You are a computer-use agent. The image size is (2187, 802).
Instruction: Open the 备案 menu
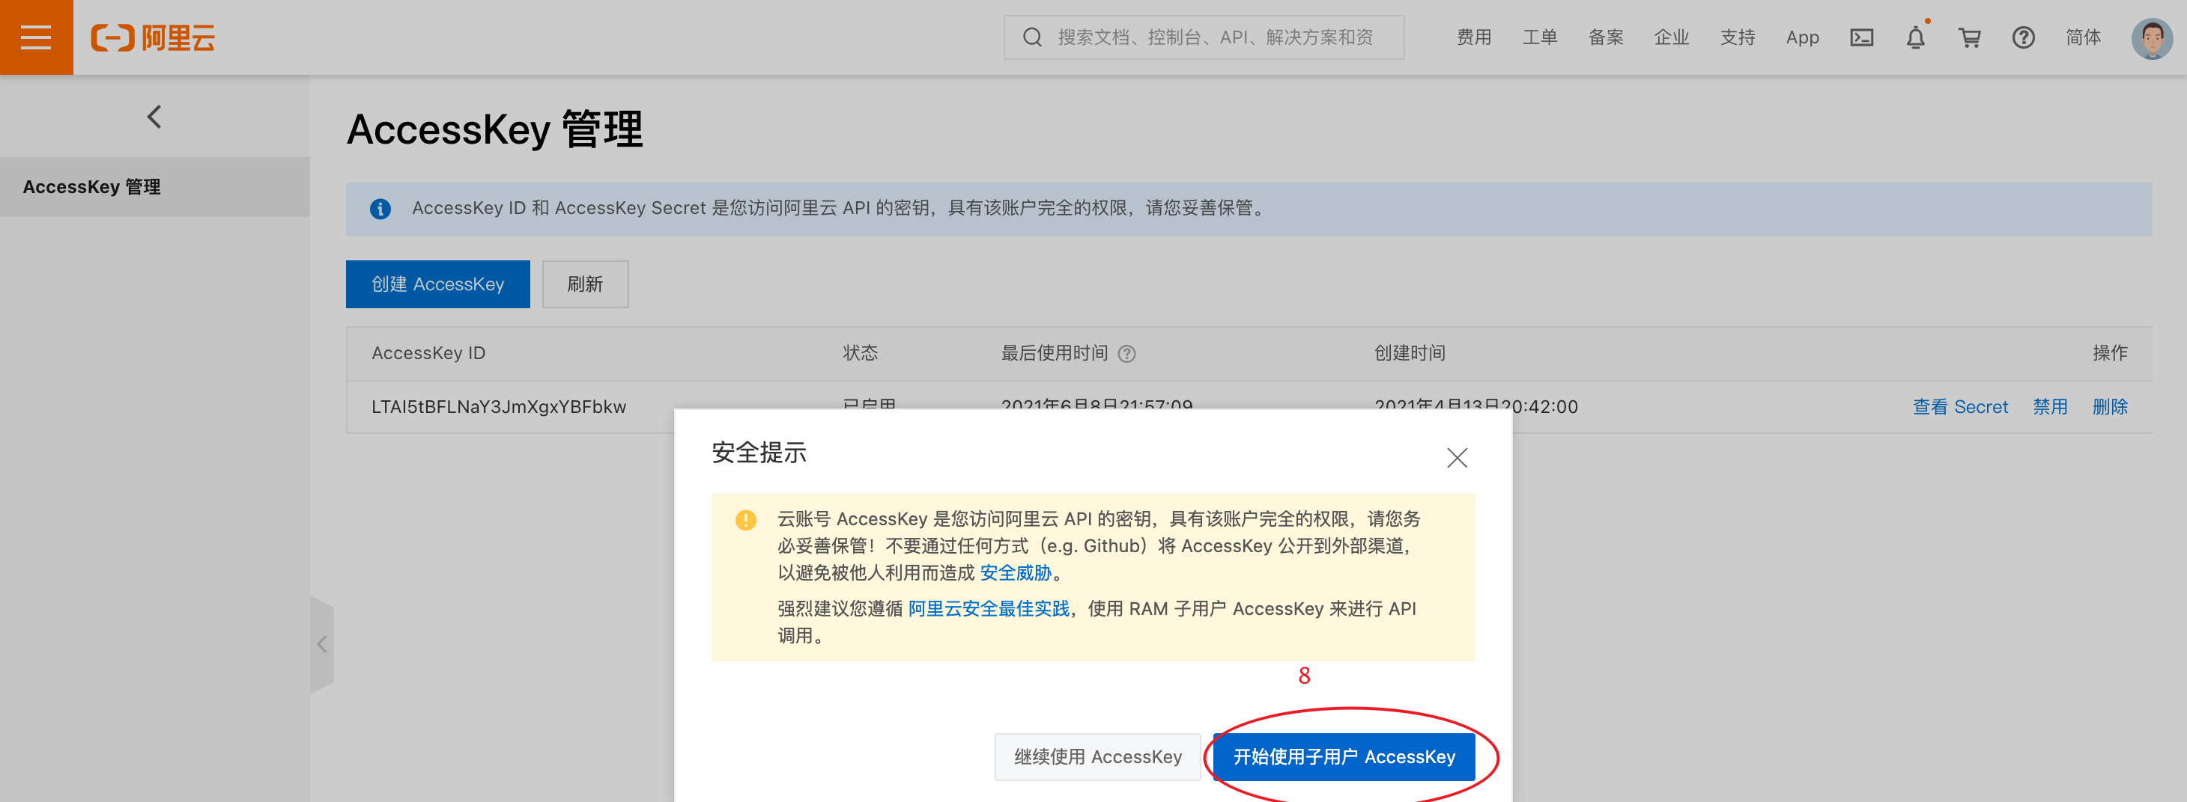click(x=1606, y=37)
